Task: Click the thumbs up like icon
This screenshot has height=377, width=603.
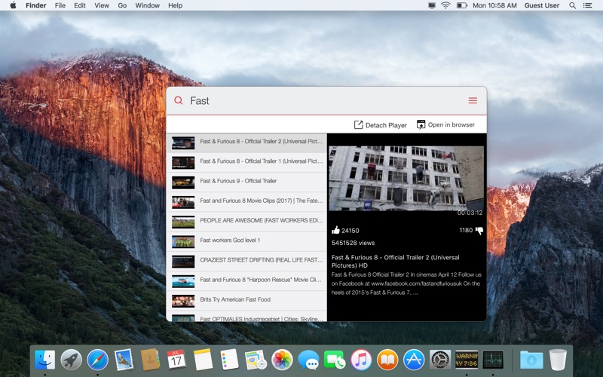Action: pos(335,230)
